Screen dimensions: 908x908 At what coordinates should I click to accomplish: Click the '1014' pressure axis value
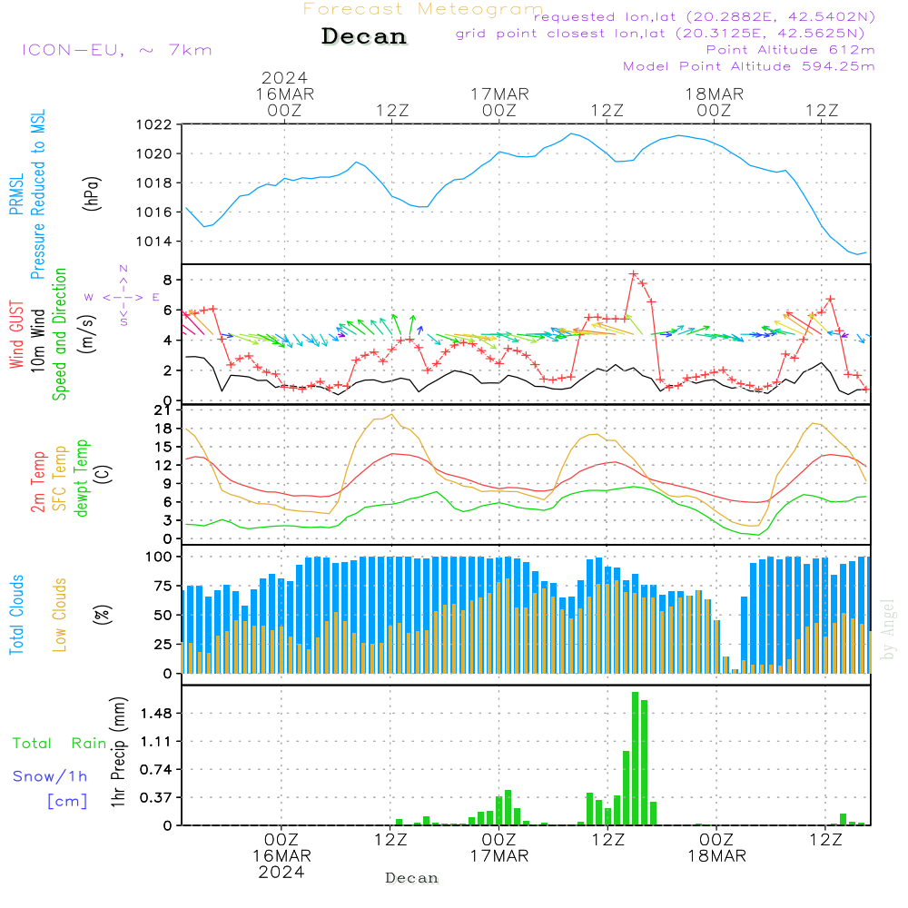(x=154, y=242)
